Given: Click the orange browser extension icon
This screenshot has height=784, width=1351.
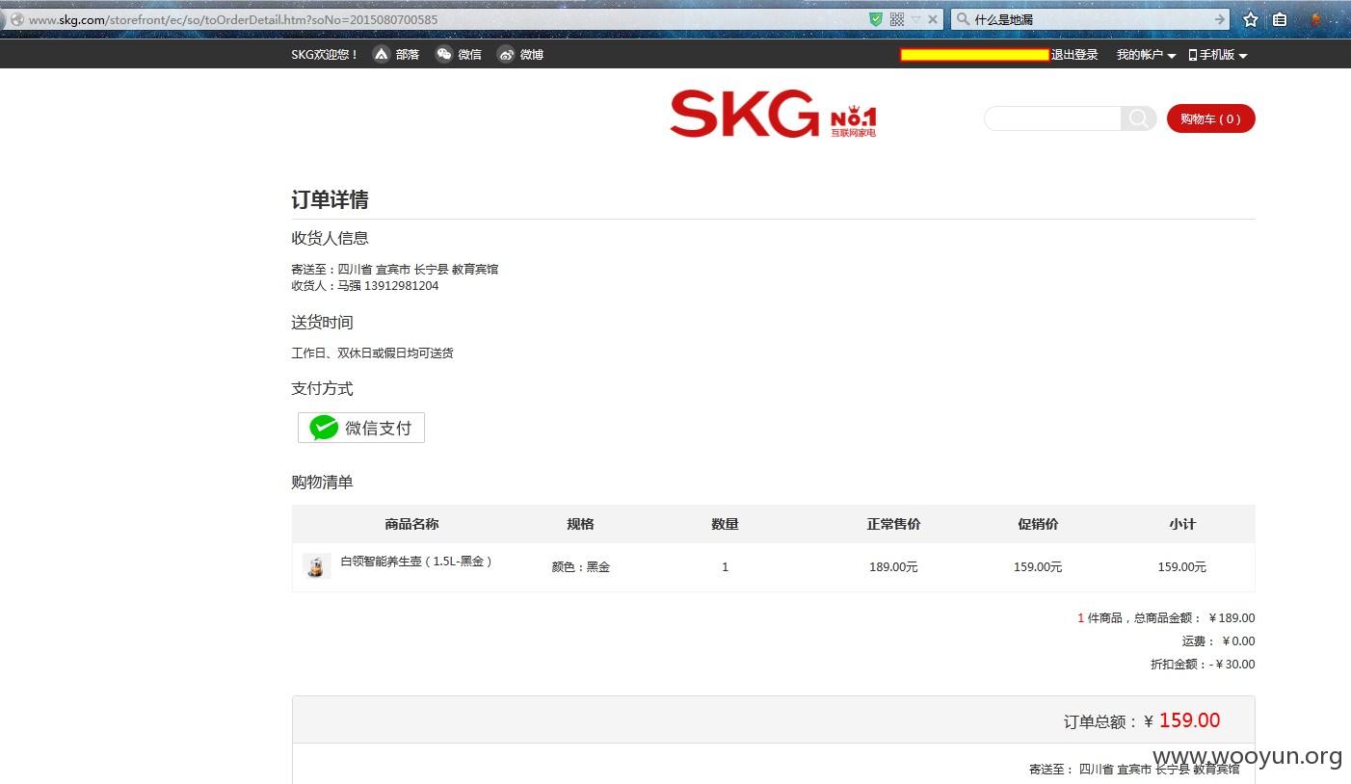Looking at the screenshot, I should [1315, 19].
